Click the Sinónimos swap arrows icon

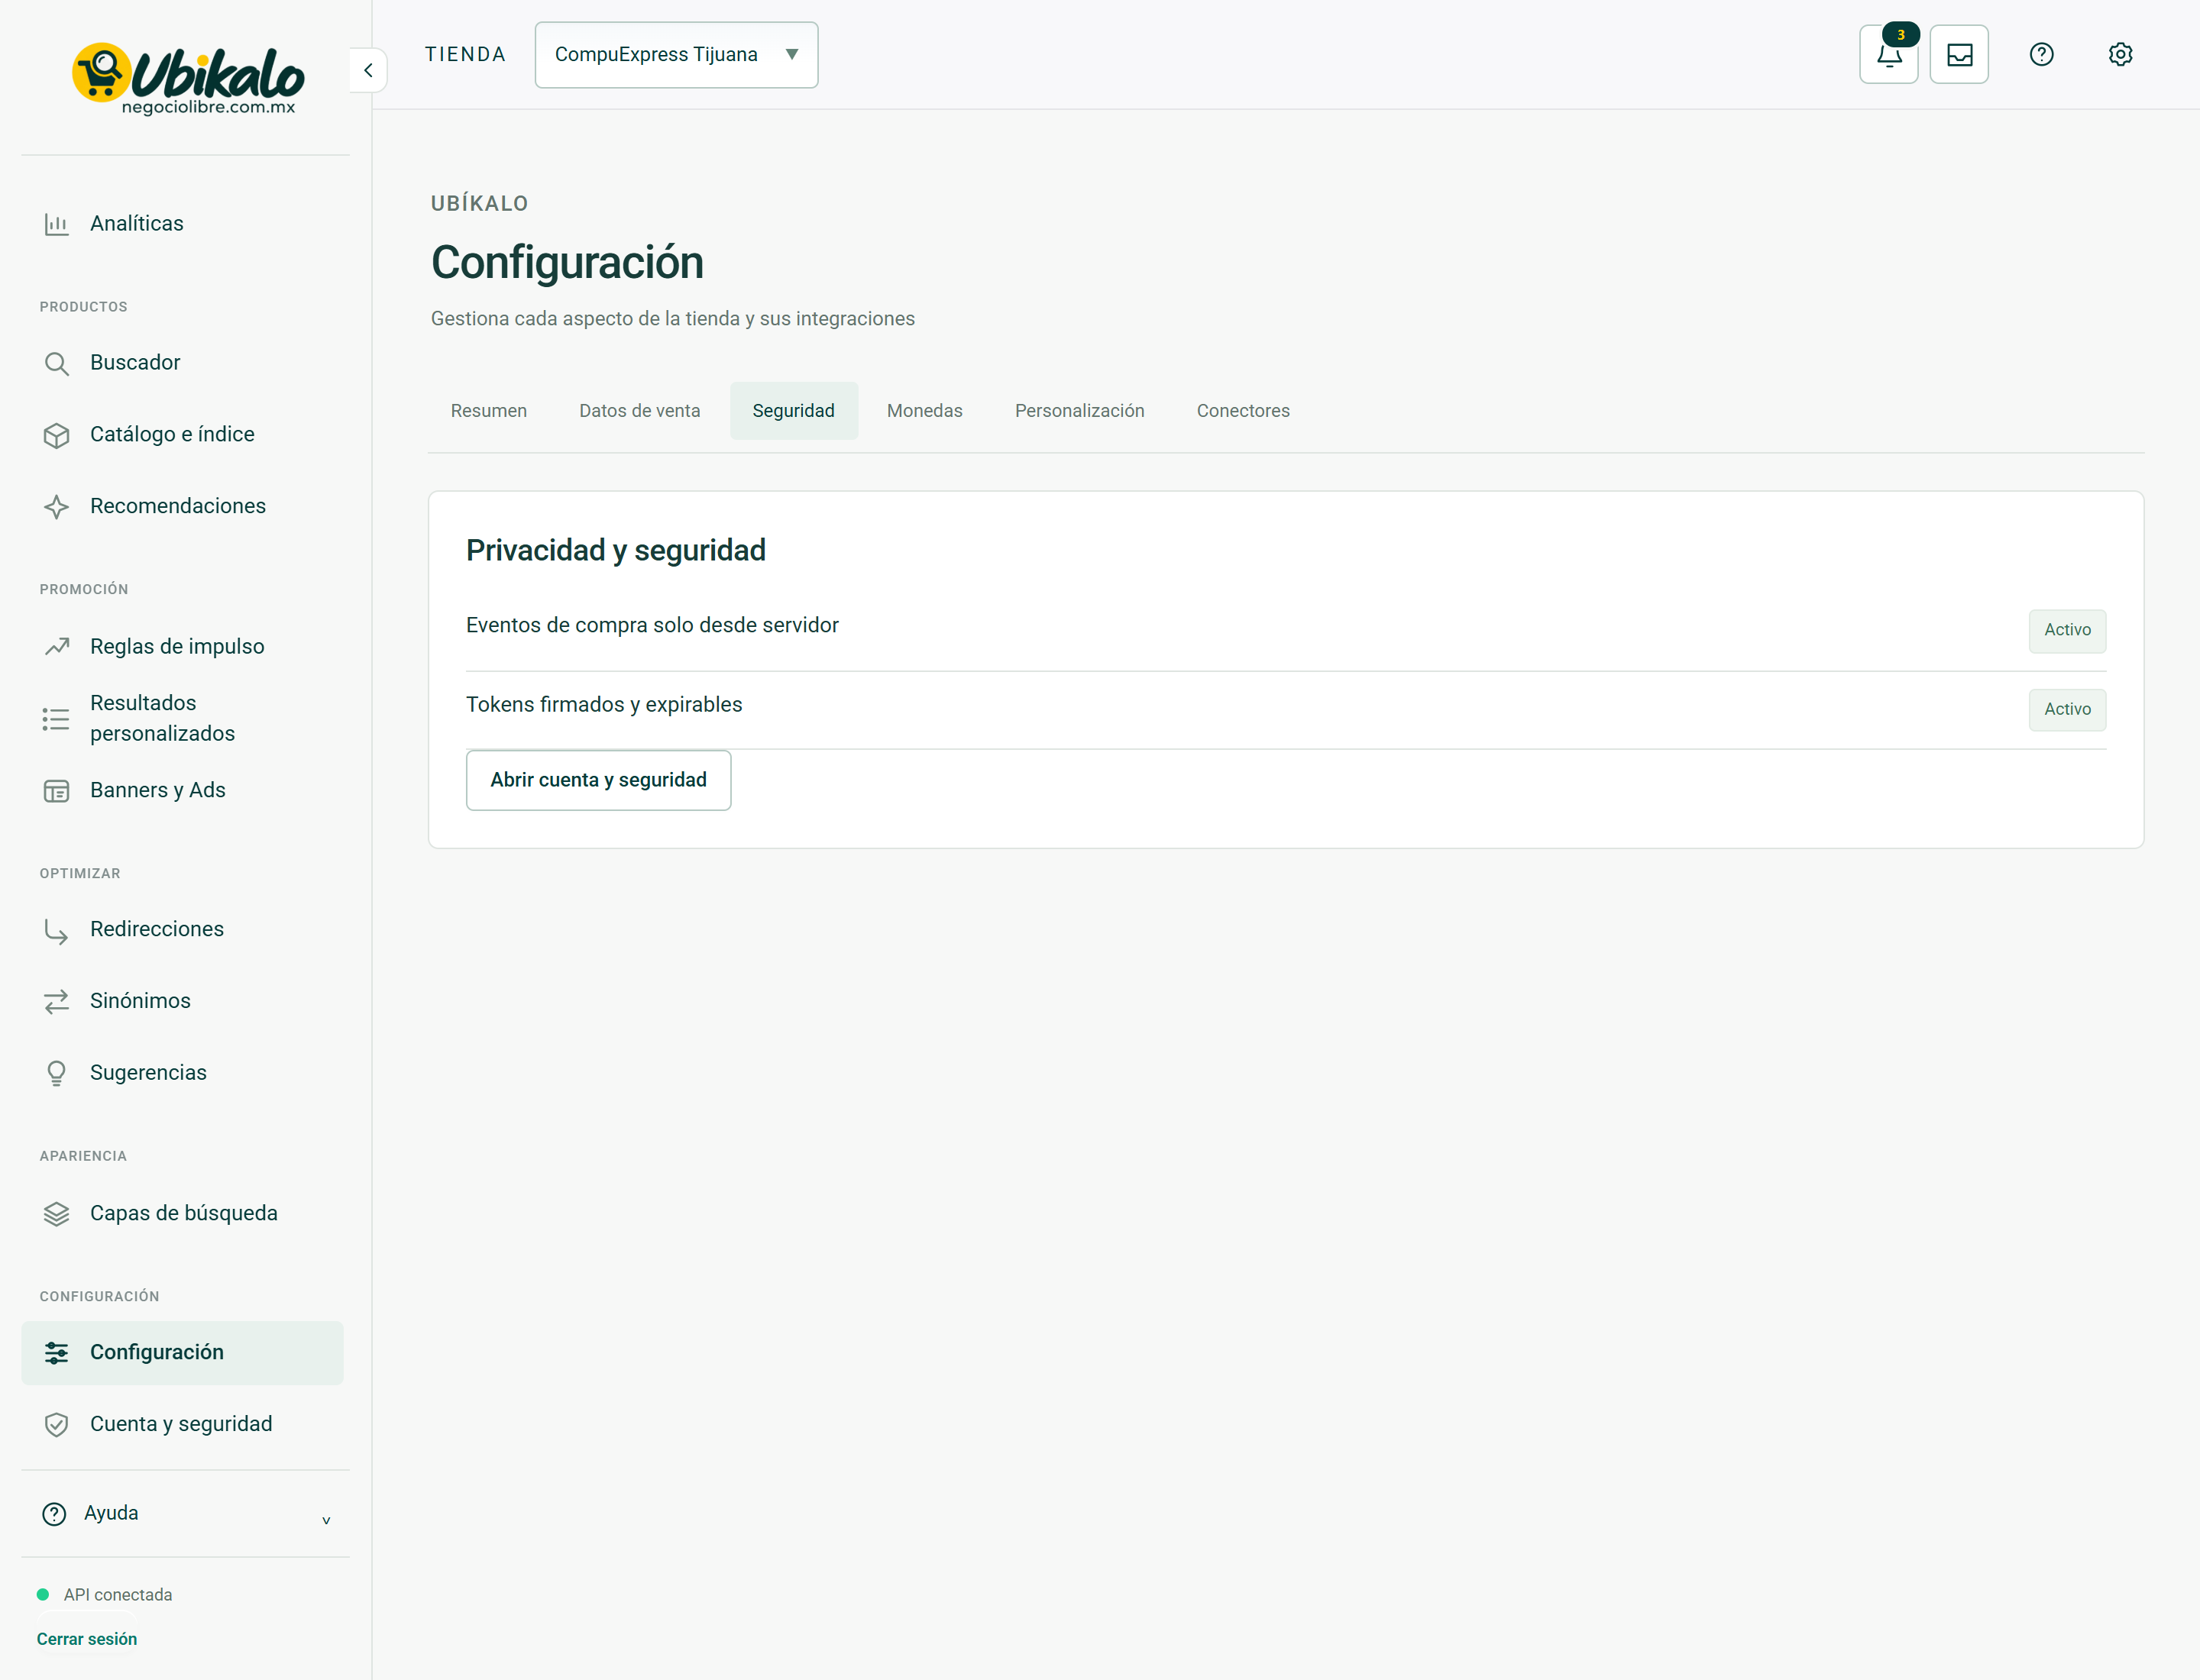[56, 1001]
